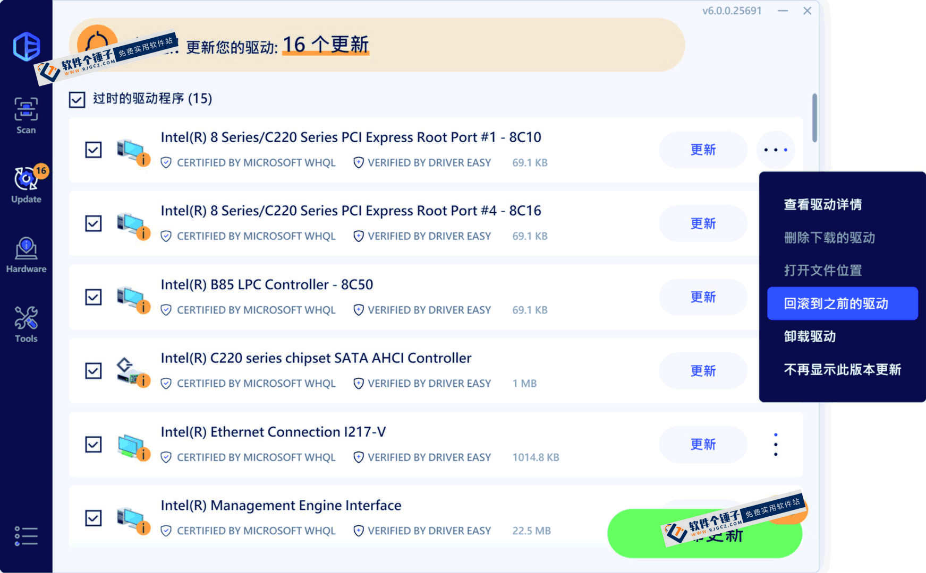Click version label v6.0.0.25691
This screenshot has height=573, width=926.
(x=732, y=11)
